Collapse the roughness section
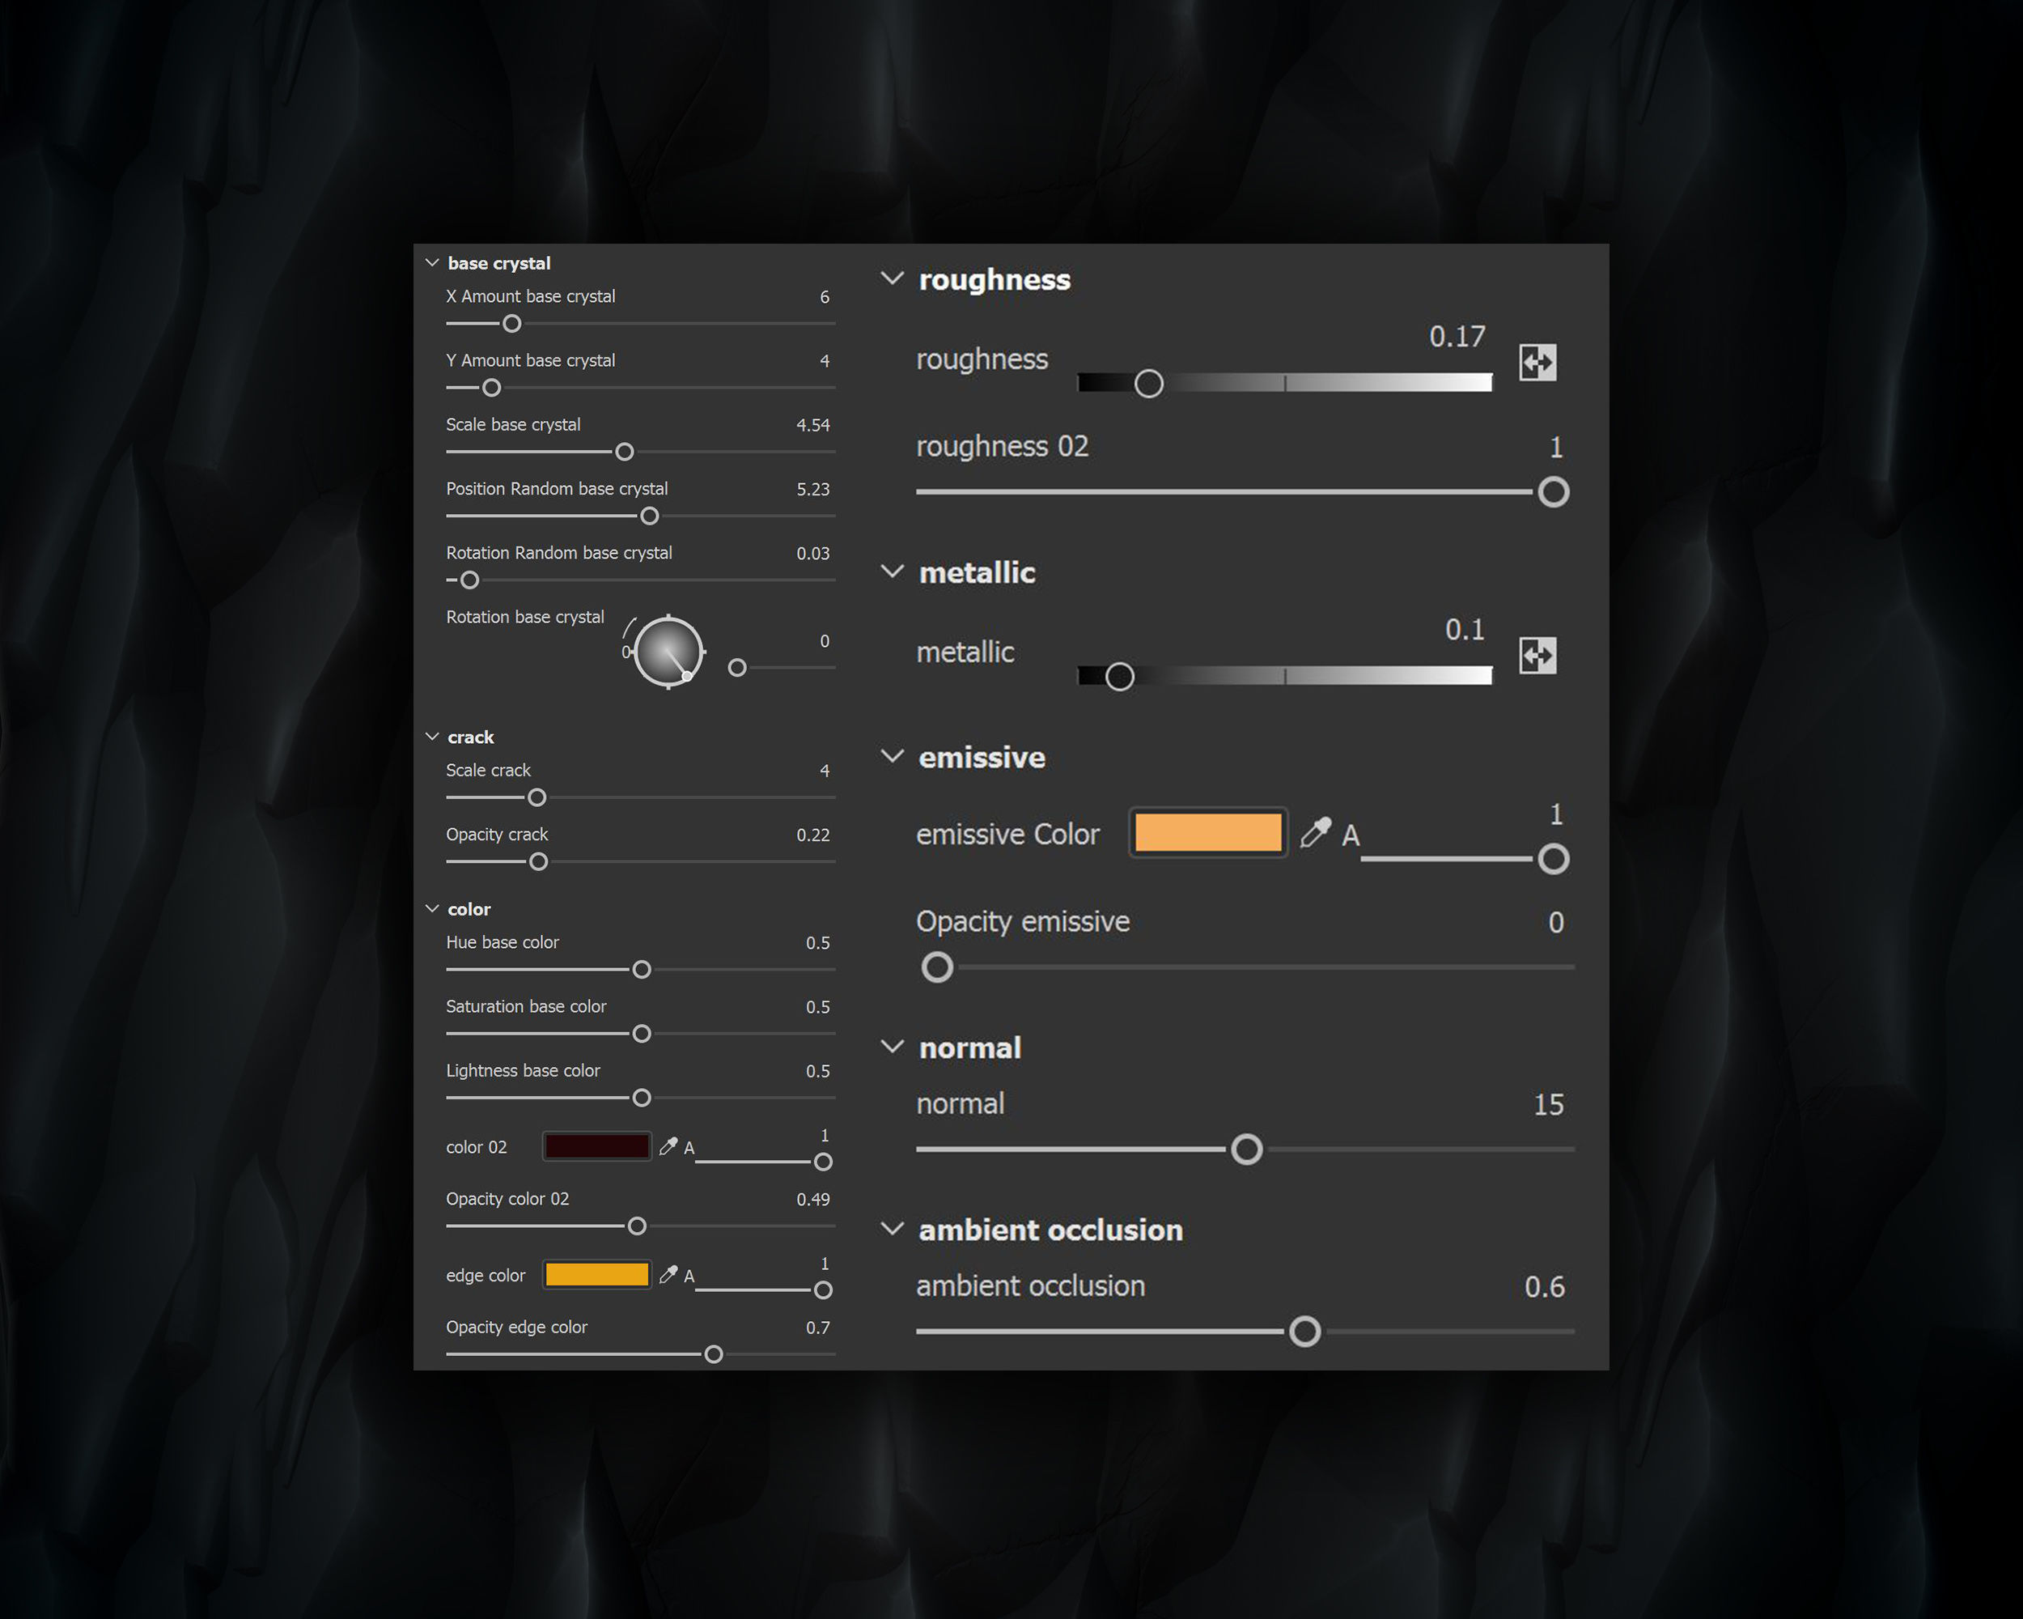 893,278
